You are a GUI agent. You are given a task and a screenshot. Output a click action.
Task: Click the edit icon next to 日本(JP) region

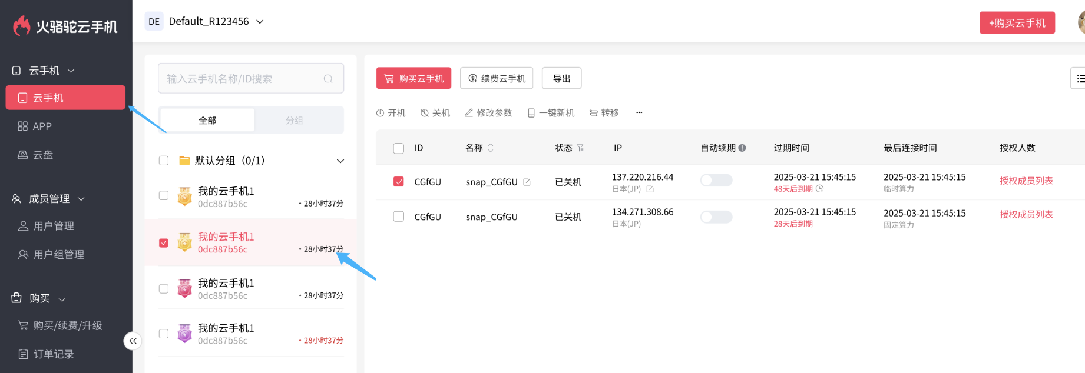(650, 189)
